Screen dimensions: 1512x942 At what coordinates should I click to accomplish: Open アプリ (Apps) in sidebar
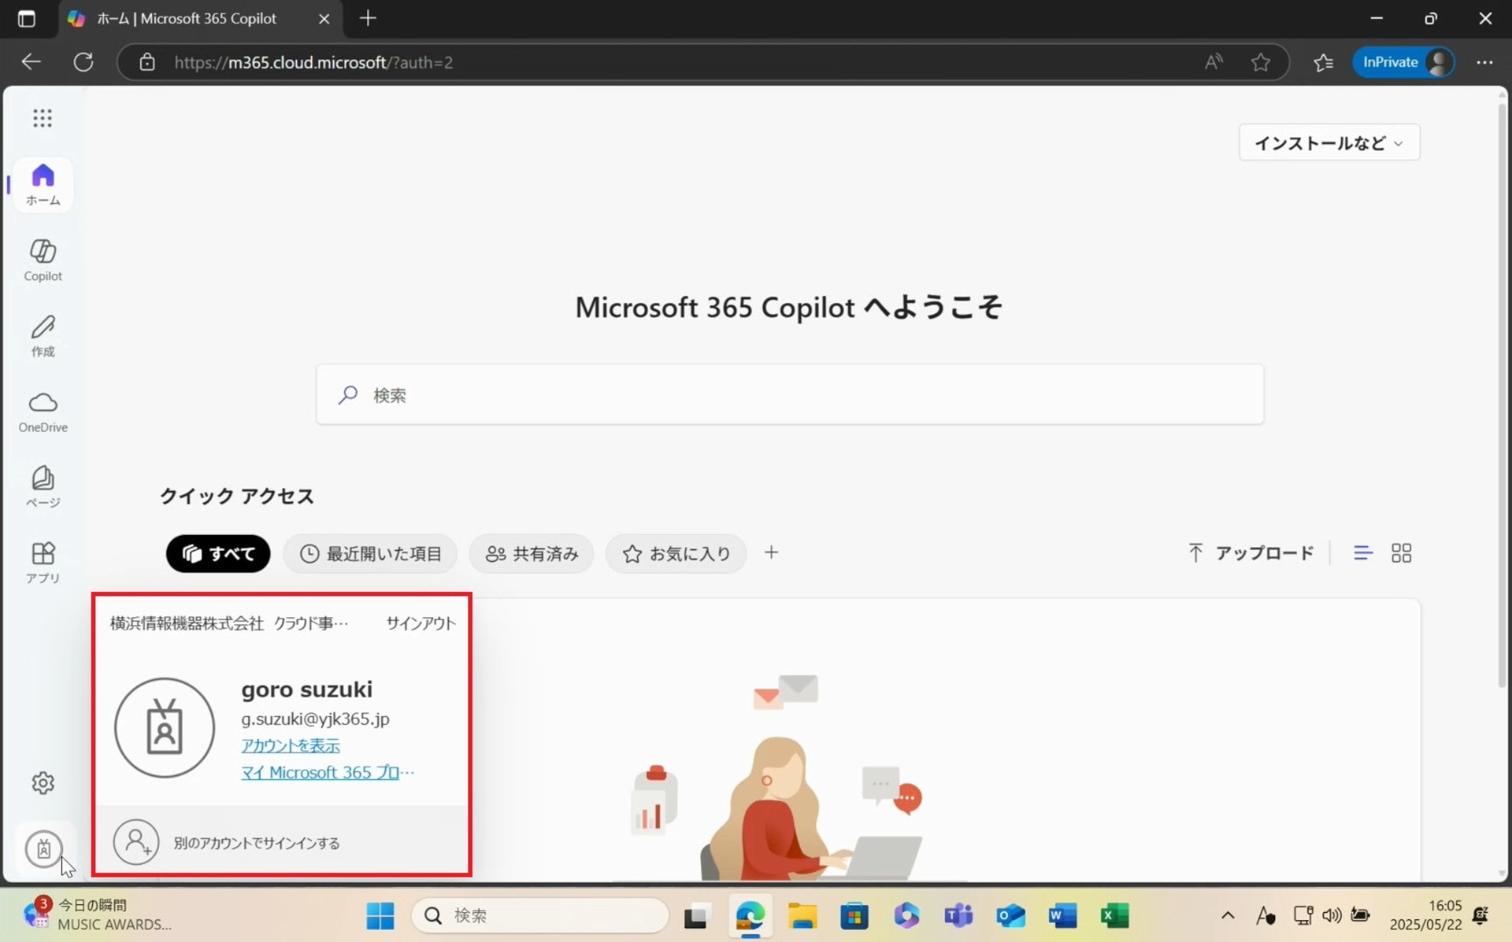tap(43, 562)
